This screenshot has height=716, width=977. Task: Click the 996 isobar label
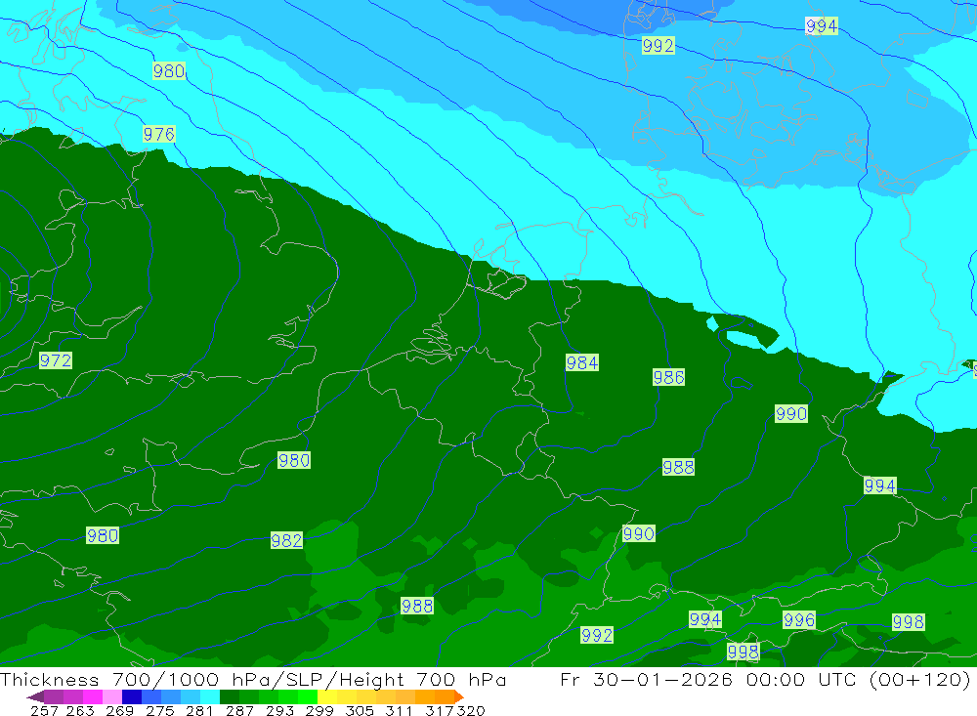[x=799, y=619]
